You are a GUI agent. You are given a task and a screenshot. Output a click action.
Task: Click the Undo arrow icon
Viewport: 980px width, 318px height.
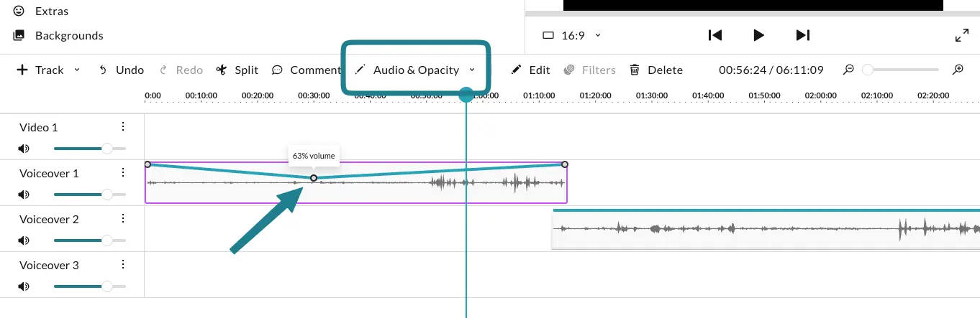[103, 70]
